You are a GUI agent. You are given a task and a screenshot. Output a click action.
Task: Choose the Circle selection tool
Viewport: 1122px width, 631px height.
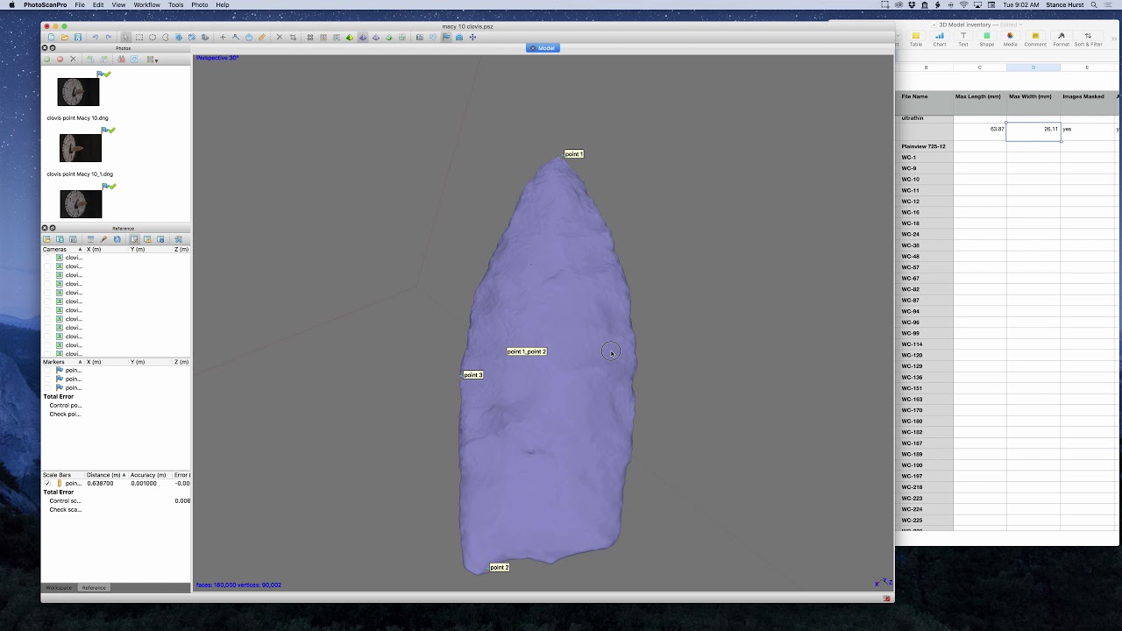coord(153,37)
